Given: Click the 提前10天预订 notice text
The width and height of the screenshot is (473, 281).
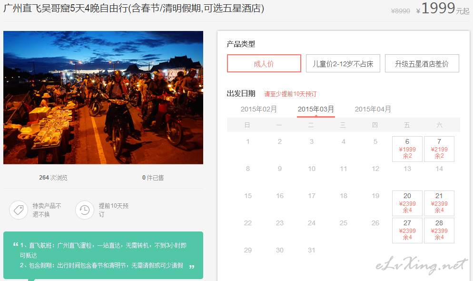Looking at the screenshot, I should coord(113,210).
